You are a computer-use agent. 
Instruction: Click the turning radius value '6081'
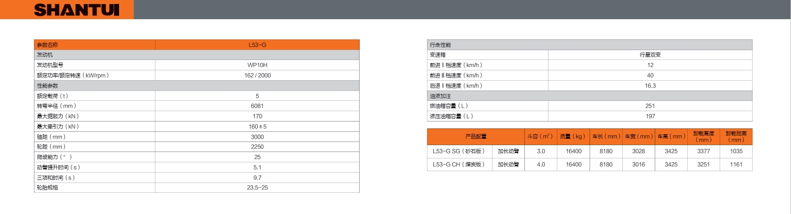(x=257, y=106)
